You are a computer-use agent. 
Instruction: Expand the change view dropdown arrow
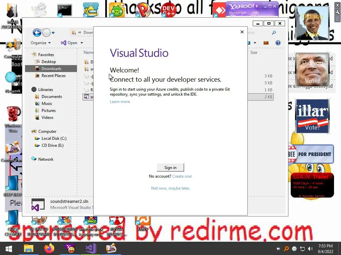(x=255, y=43)
